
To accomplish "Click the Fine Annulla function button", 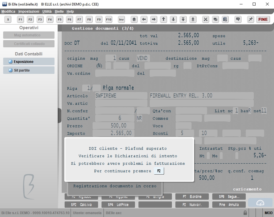I will tap(229, 205).
